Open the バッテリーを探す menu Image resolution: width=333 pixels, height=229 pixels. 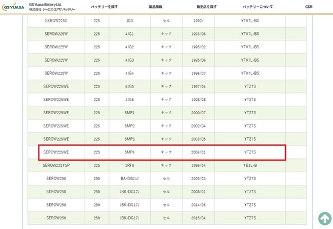coord(105,7)
